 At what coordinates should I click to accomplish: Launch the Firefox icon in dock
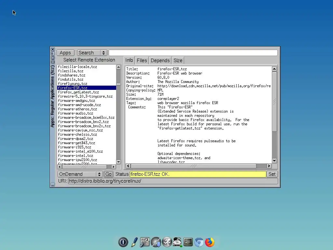click(x=210, y=242)
